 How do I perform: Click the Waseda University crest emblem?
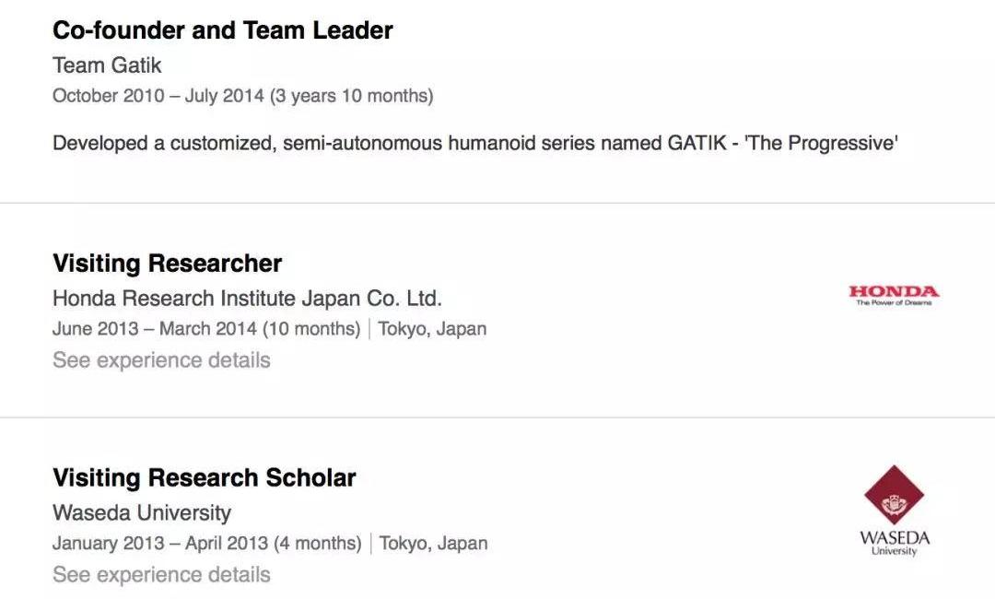point(894,496)
